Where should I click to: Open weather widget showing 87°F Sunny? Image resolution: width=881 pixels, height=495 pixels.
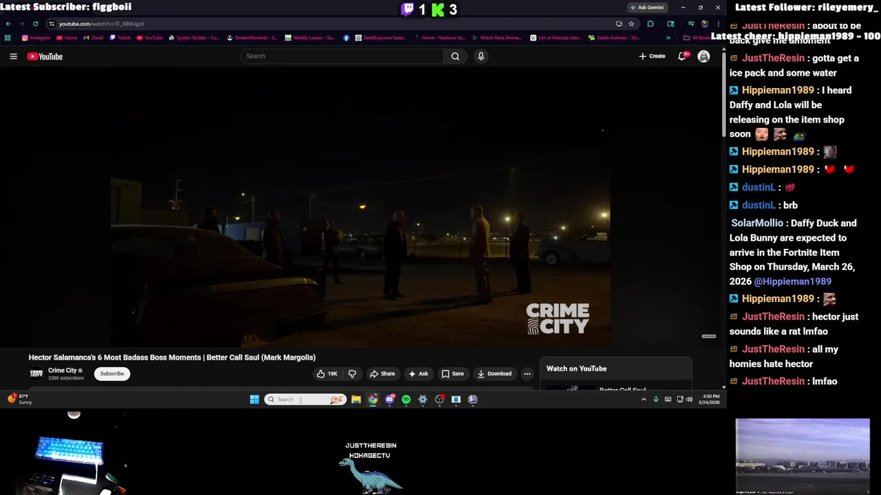pos(19,399)
